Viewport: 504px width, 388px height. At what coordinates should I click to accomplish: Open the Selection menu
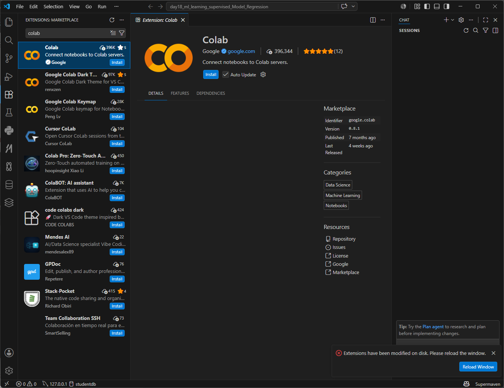(x=53, y=6)
